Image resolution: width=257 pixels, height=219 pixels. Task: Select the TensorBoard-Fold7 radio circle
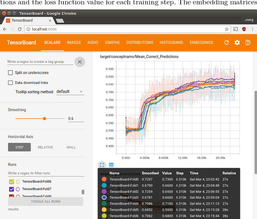pos(18,189)
